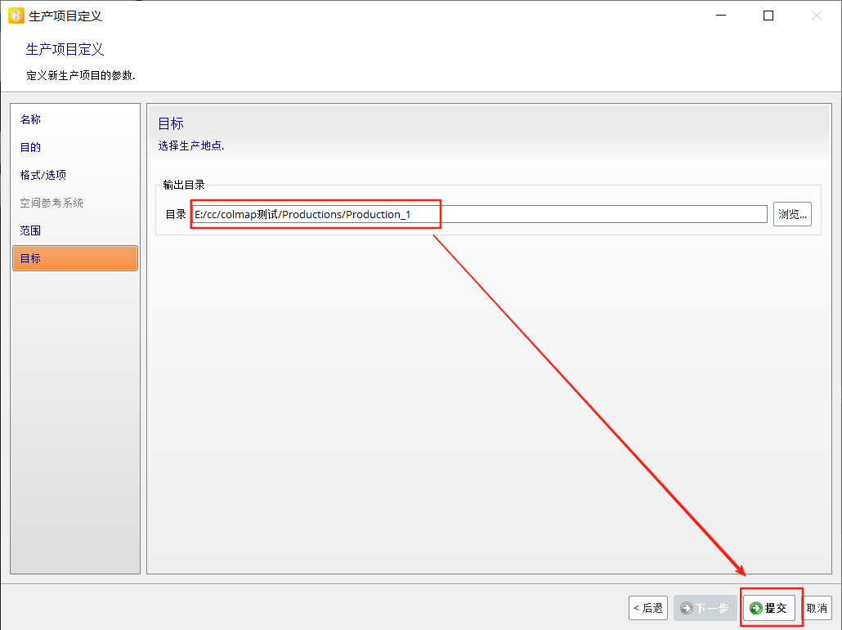
Task: Select the 空间参考系统 sidebar item
Action: 52,203
